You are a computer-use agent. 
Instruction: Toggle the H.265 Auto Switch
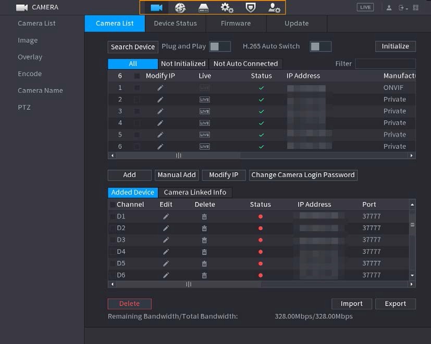pyautogui.click(x=321, y=46)
